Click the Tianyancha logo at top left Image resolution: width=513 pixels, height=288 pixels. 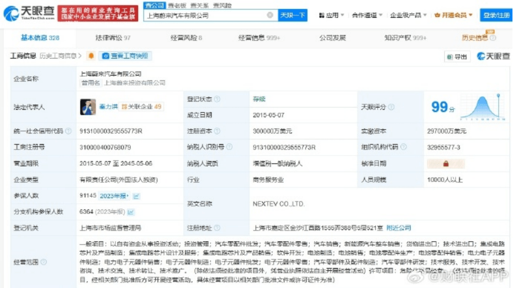tap(29, 13)
